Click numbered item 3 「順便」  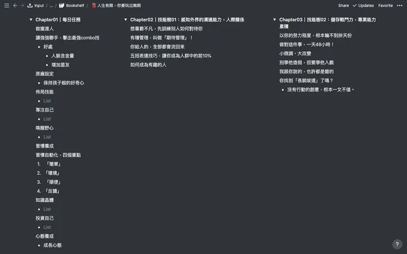53,182
